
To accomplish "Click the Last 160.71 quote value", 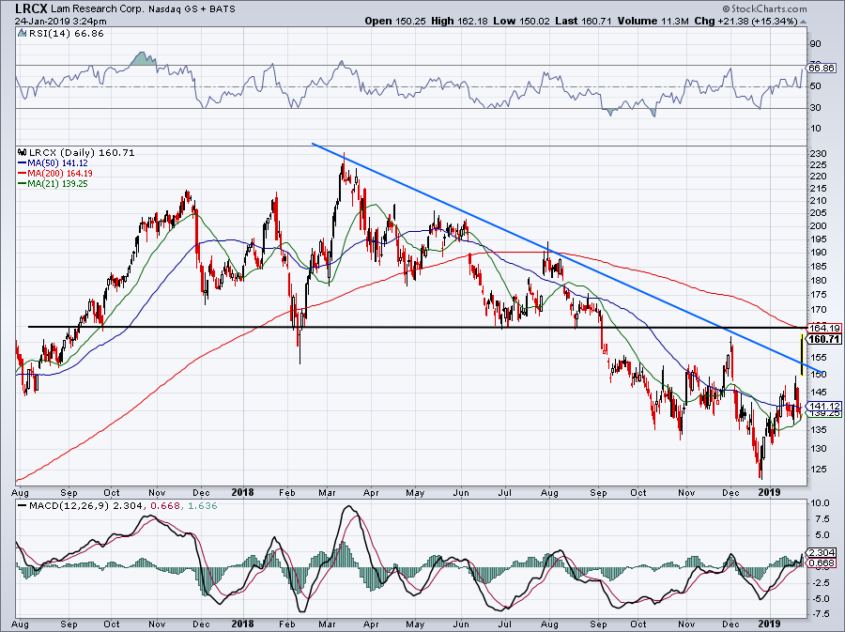I will pyautogui.click(x=583, y=22).
